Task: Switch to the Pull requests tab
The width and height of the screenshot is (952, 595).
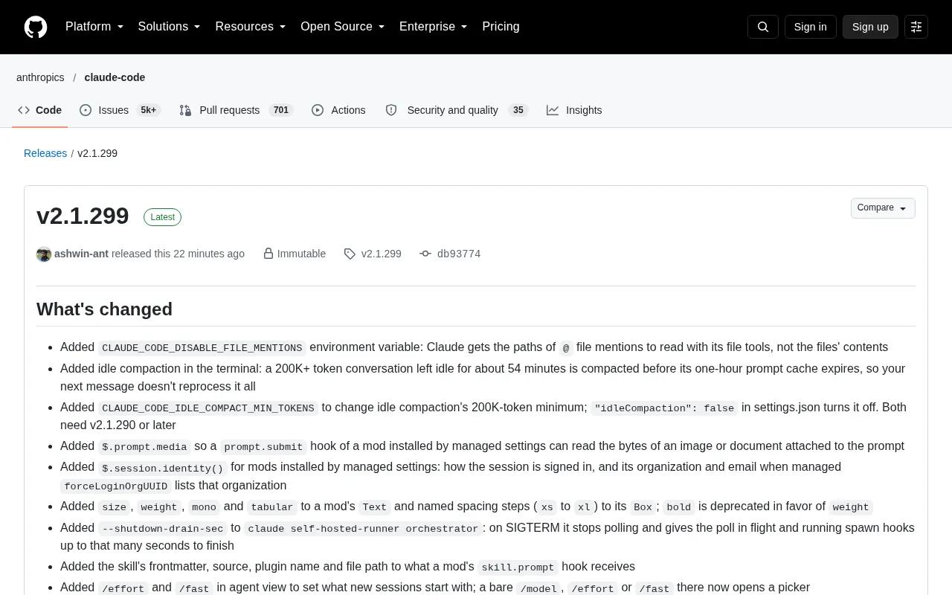Action: pos(237,110)
